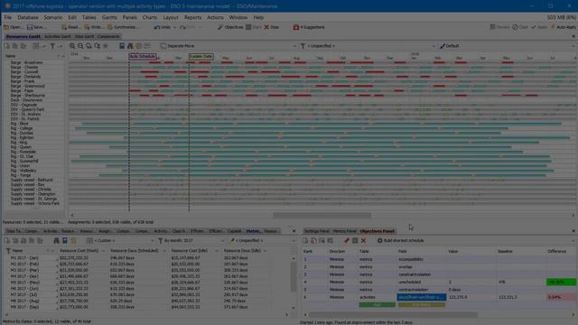Image resolution: width=578 pixels, height=325 pixels.
Task: Open the Gantt <Unspecified> filter dropdown
Action: click(368, 46)
